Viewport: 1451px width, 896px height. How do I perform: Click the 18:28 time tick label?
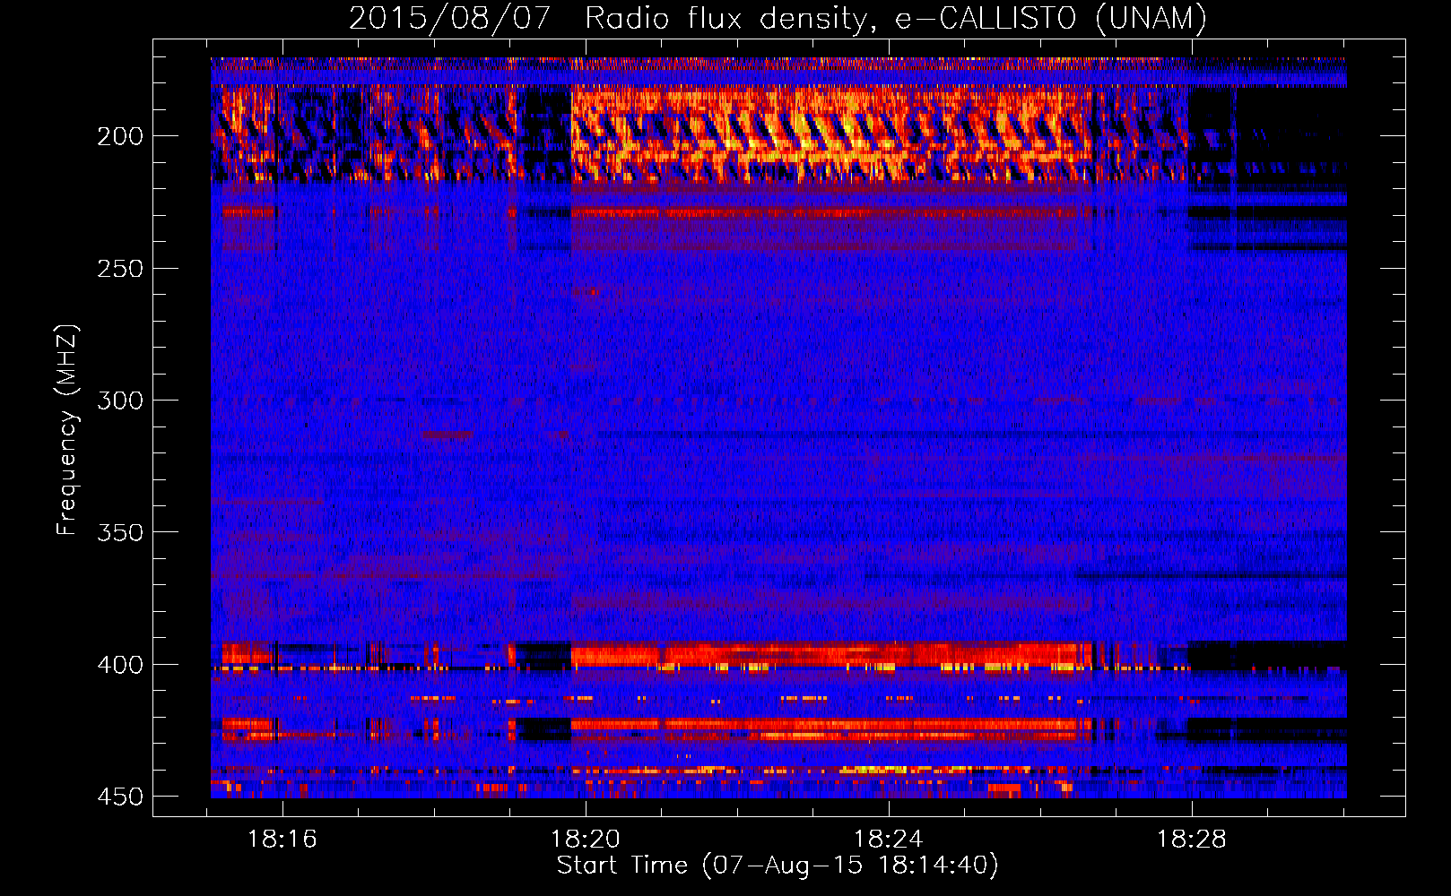[x=1192, y=840]
